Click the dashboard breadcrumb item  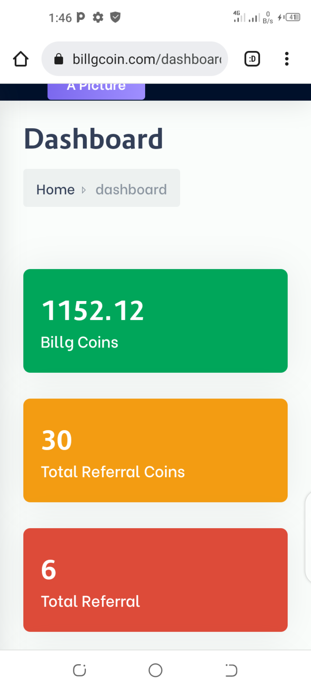131,189
